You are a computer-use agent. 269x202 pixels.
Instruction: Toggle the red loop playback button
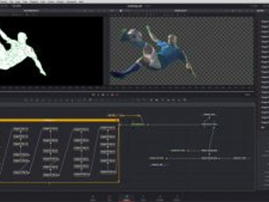[x=117, y=94]
